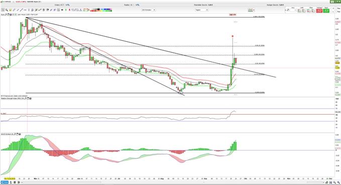Activate the magnifier zoom tool

(x=7, y=10)
